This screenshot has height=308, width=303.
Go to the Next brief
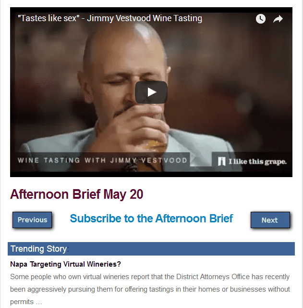pos(270,220)
